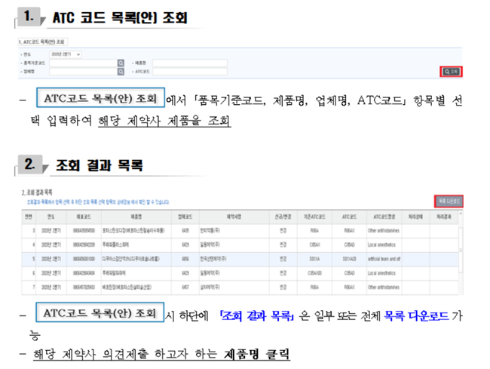Select the '1. ATC코드 목록(안) 조회' panel tab
This screenshot has height=369, width=490.
point(41,42)
